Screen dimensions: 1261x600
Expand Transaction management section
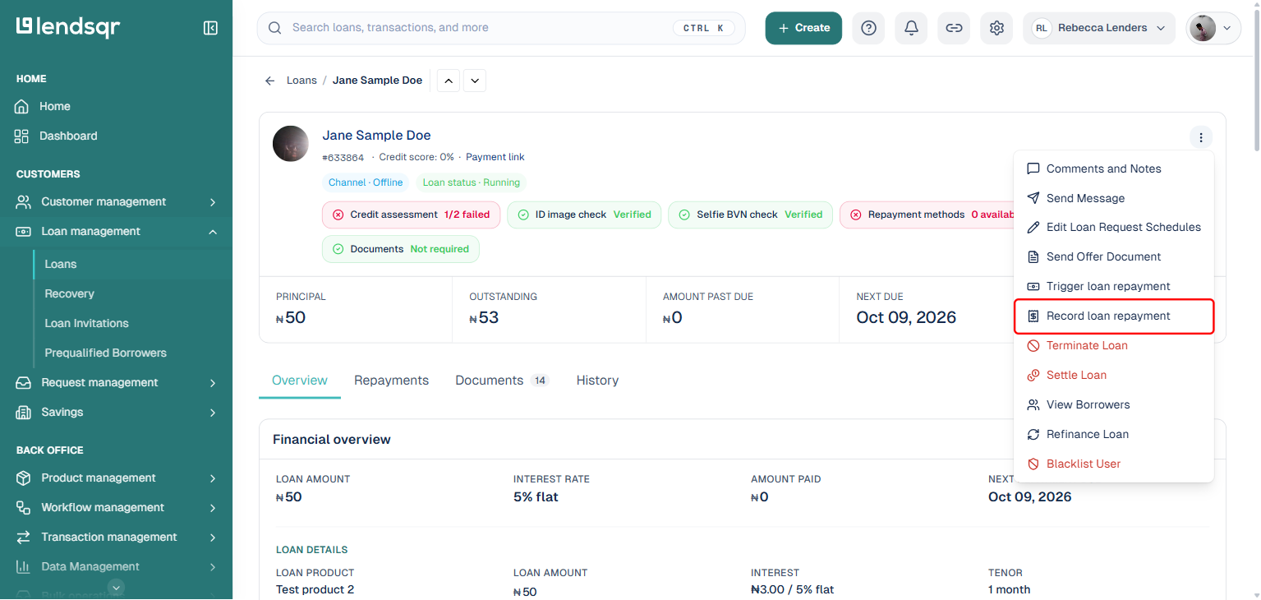(x=116, y=537)
